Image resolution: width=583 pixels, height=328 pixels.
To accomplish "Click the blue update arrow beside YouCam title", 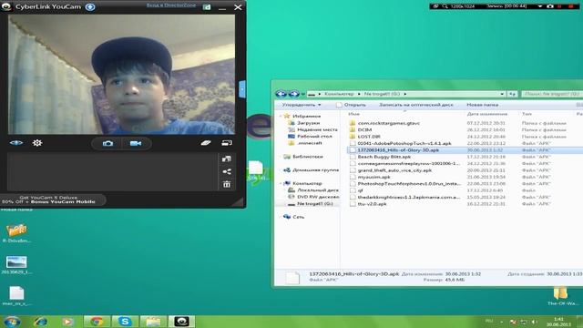I will (90, 6).
